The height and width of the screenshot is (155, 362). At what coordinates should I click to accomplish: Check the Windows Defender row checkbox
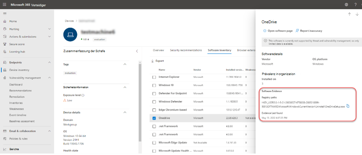click(x=154, y=102)
